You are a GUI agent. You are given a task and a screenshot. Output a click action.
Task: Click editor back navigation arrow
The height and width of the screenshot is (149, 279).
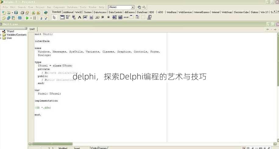point(268,29)
